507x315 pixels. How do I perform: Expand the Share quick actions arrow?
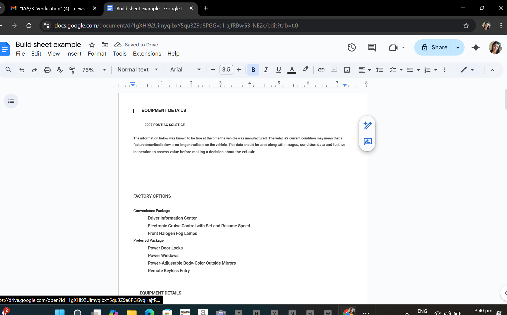click(x=458, y=47)
